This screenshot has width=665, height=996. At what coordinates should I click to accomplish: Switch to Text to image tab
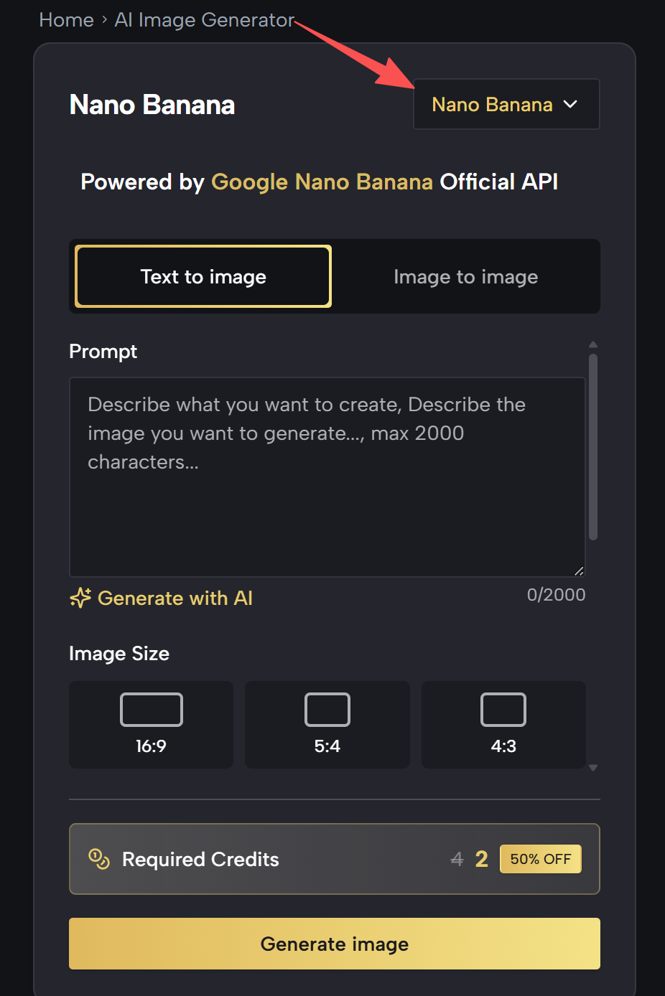tap(203, 277)
